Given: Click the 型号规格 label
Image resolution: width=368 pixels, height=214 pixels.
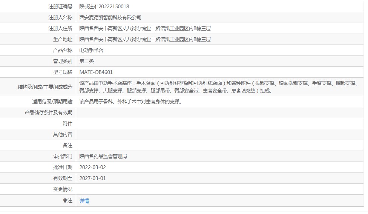Looking at the screenshot, I should 63,72.
